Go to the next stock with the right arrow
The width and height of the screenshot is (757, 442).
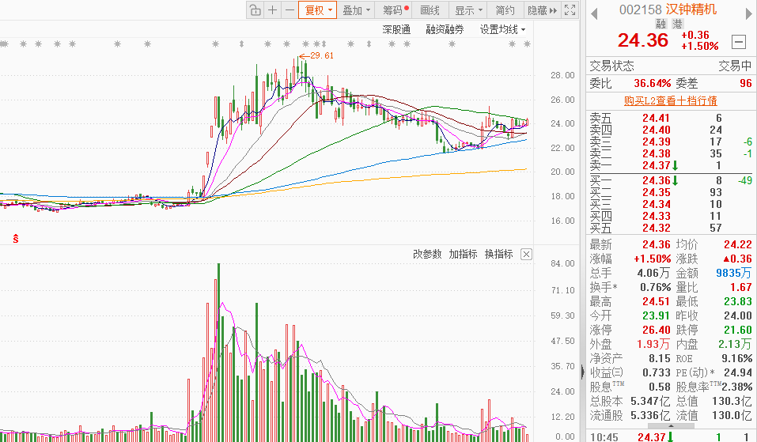coord(749,14)
